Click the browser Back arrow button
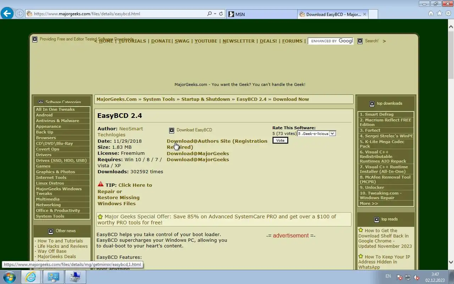The image size is (454, 284). pos(7,13)
